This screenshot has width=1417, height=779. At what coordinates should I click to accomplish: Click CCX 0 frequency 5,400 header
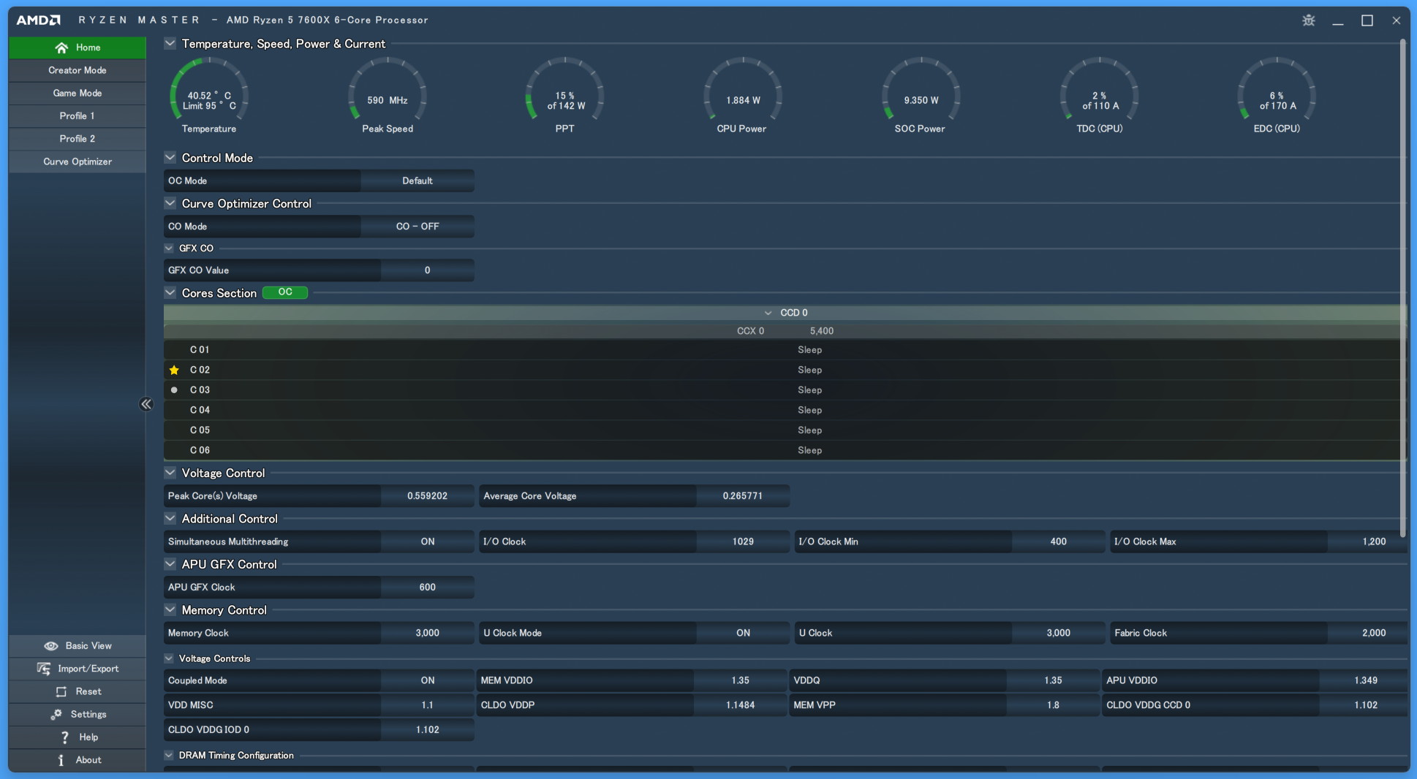click(x=822, y=331)
